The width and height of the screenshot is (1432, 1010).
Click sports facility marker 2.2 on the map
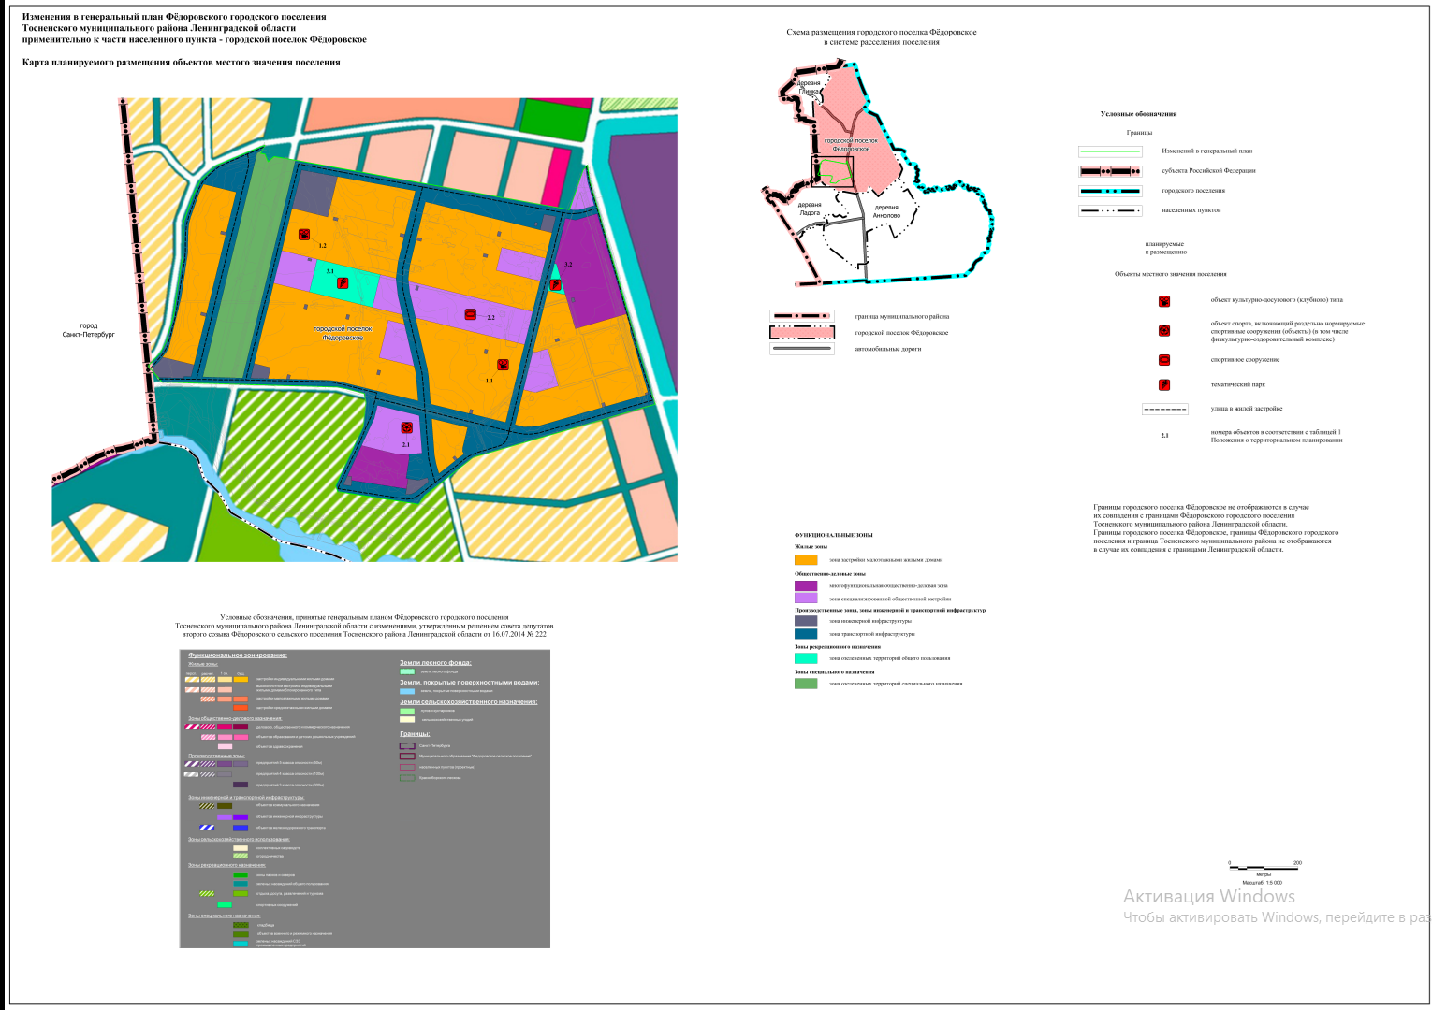click(x=471, y=314)
